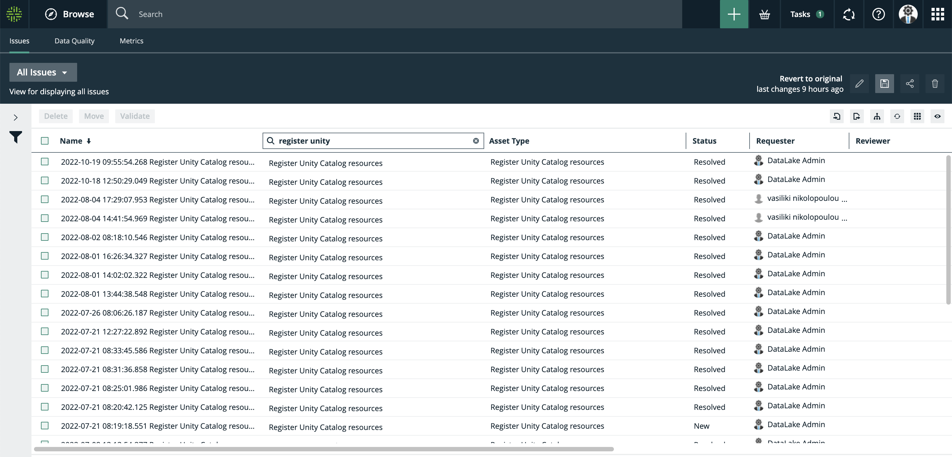Click vasiliki avatar icon in 2022-08-04 17:29 row

click(758, 198)
